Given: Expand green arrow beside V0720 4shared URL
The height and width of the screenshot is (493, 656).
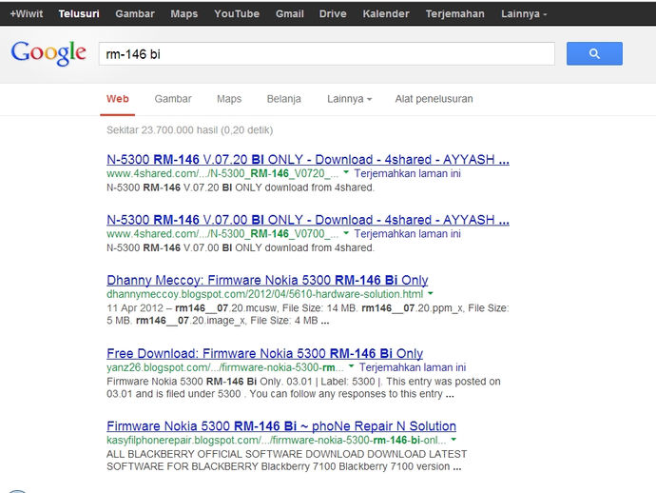Looking at the screenshot, I should pos(346,172).
